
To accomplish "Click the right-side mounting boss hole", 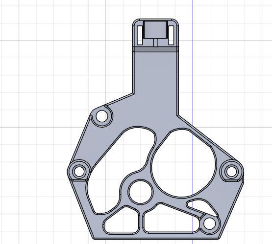I will tap(231, 171).
